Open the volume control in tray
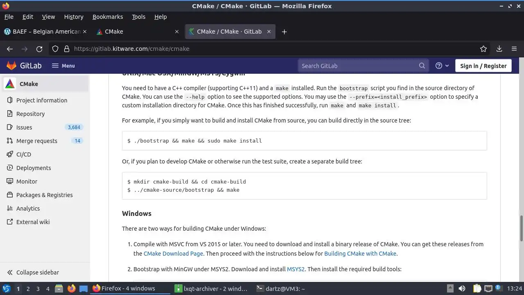The height and width of the screenshot is (295, 524). 462,288
